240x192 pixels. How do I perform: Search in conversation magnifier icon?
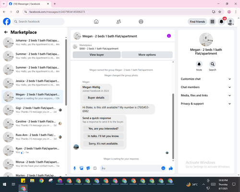pyautogui.click(x=213, y=64)
